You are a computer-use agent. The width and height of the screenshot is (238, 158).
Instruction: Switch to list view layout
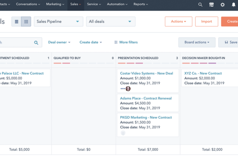point(17,22)
